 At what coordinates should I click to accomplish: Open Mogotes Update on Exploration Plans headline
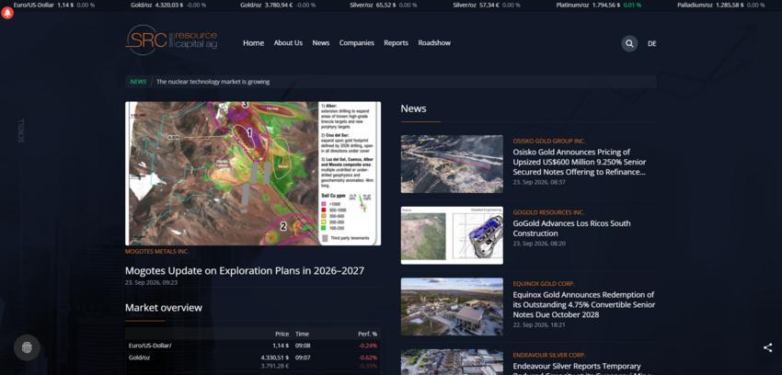click(x=245, y=271)
